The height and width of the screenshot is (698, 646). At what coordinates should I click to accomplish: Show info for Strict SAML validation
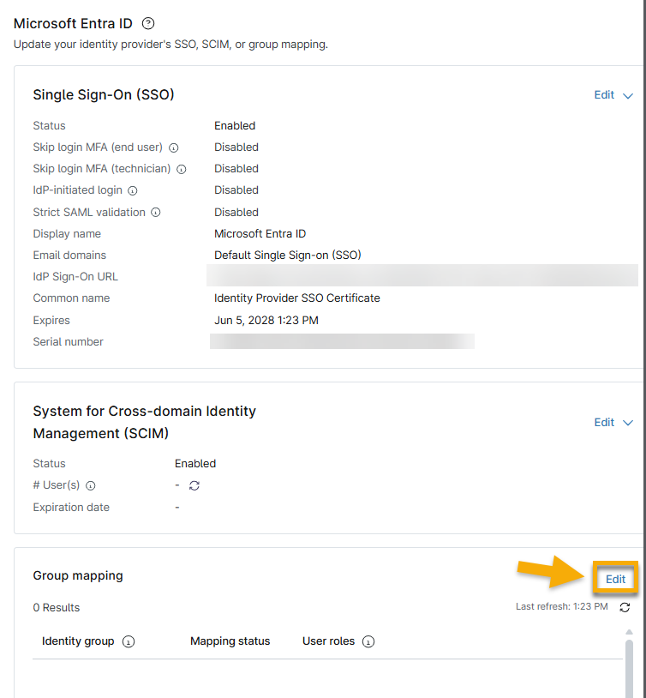point(156,213)
